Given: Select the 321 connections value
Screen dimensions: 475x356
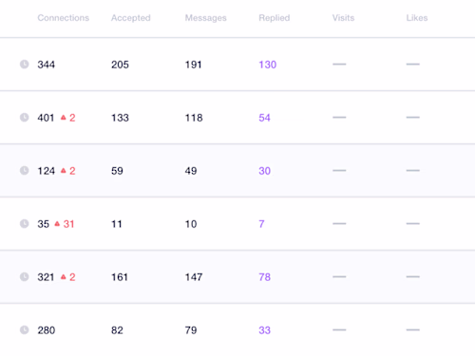Looking at the screenshot, I should click(x=46, y=277).
